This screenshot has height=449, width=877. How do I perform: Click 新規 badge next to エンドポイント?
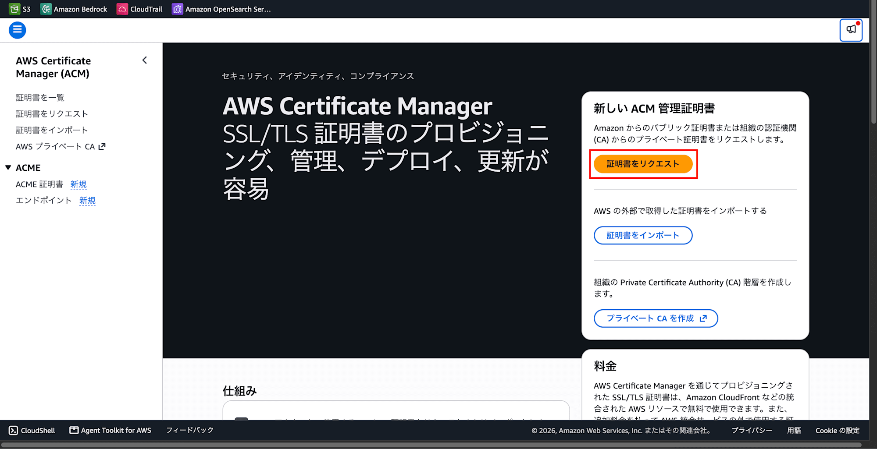pos(87,200)
